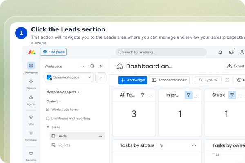The height and width of the screenshot is (163, 245).
Task: Collapse the Sales folder triangle
Action: point(48,127)
